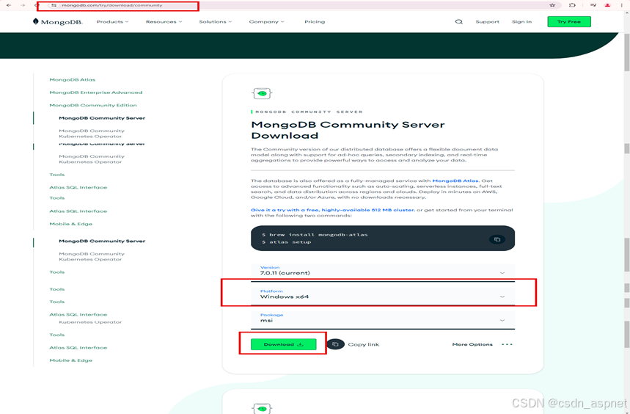
Task: Open the browser extensions puzzle icon
Action: click(x=573, y=5)
